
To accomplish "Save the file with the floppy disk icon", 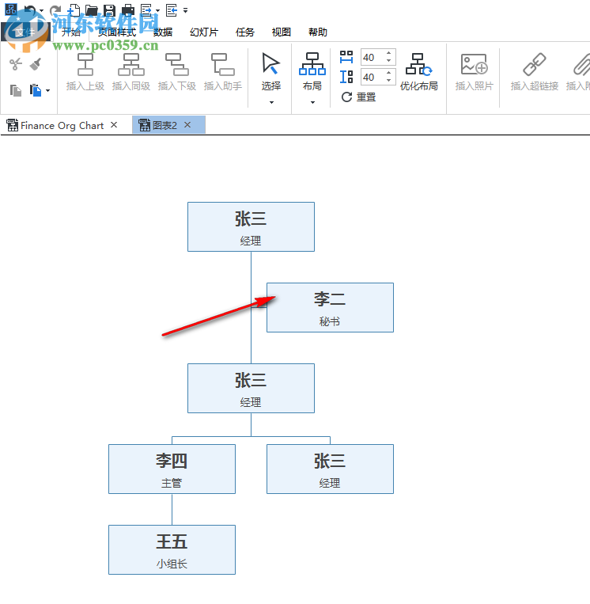I will pos(110,10).
